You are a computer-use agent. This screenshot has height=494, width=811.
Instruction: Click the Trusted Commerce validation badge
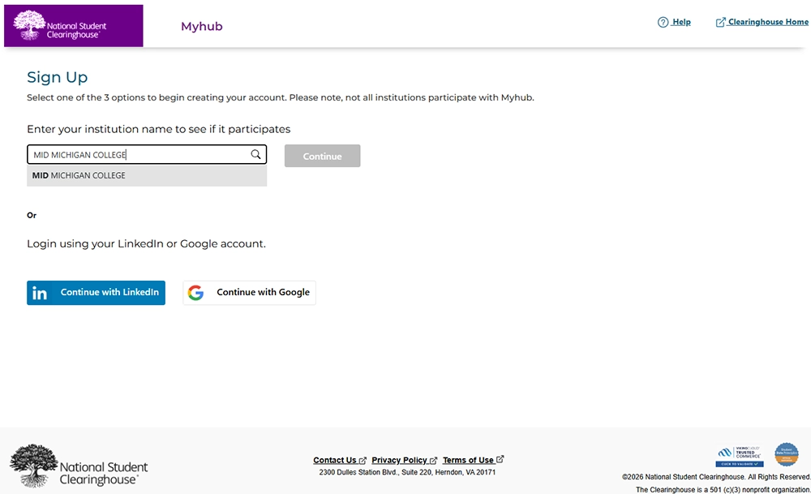(x=740, y=456)
